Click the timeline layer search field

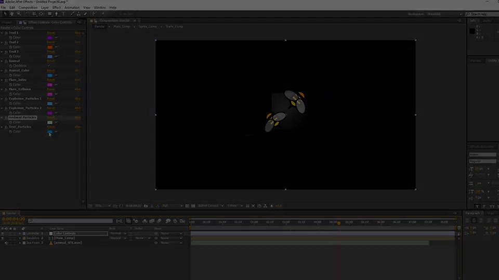point(70,221)
